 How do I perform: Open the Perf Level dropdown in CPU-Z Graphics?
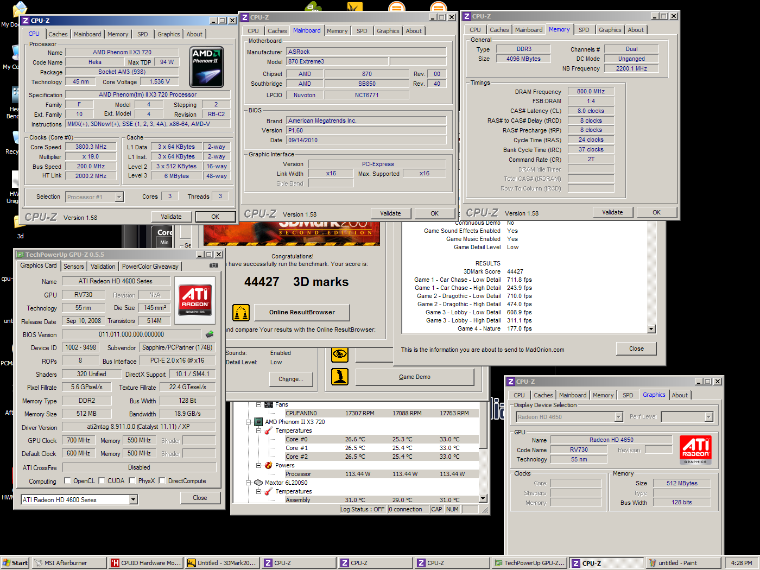(x=708, y=417)
